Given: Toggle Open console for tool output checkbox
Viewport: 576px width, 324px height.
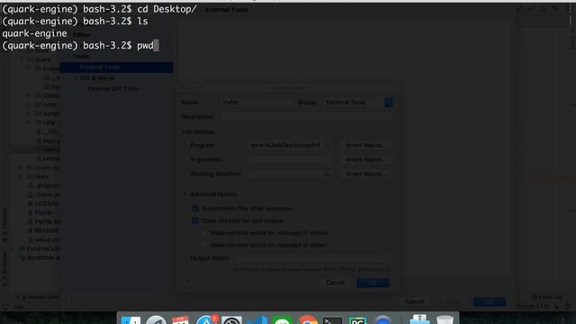Looking at the screenshot, I should pos(195,220).
